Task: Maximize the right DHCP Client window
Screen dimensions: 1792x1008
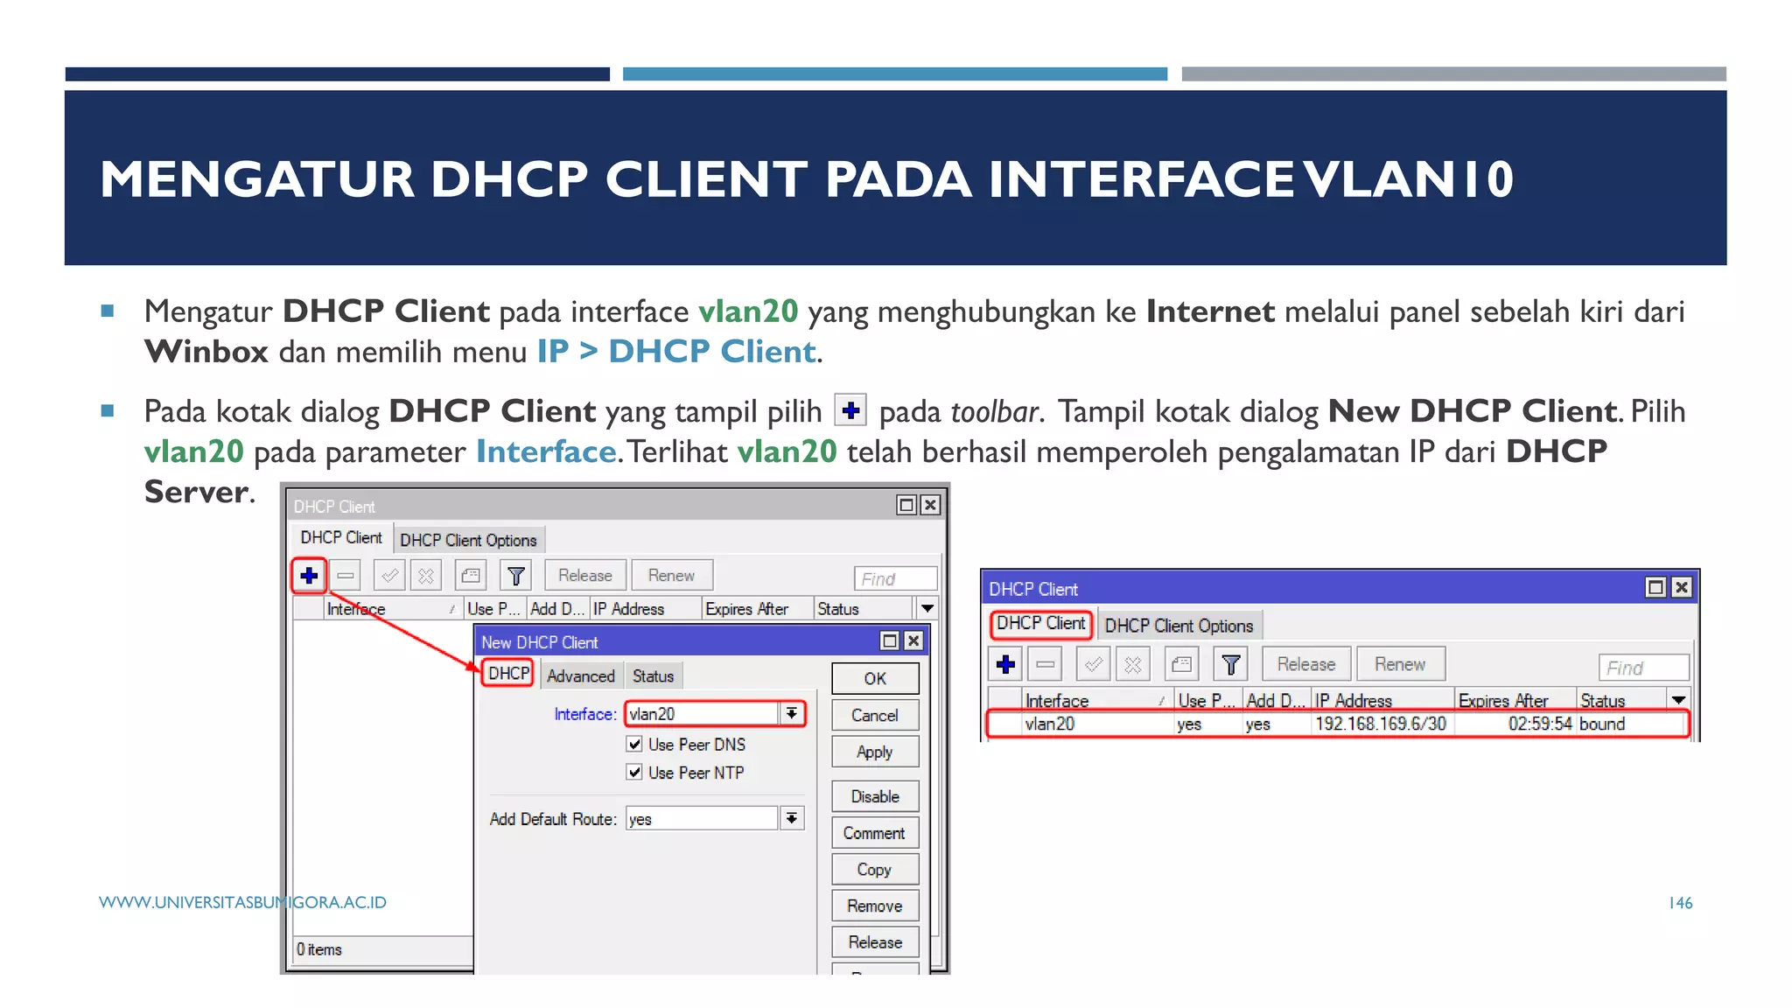Action: [1655, 587]
